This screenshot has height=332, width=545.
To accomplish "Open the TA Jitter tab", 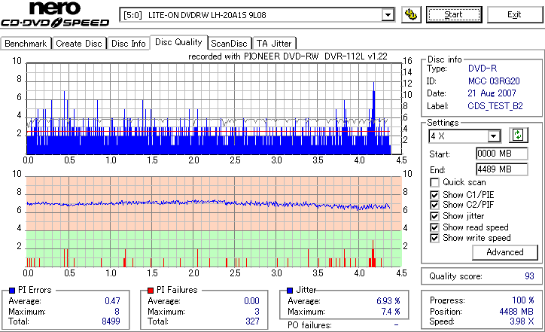I will coord(274,44).
